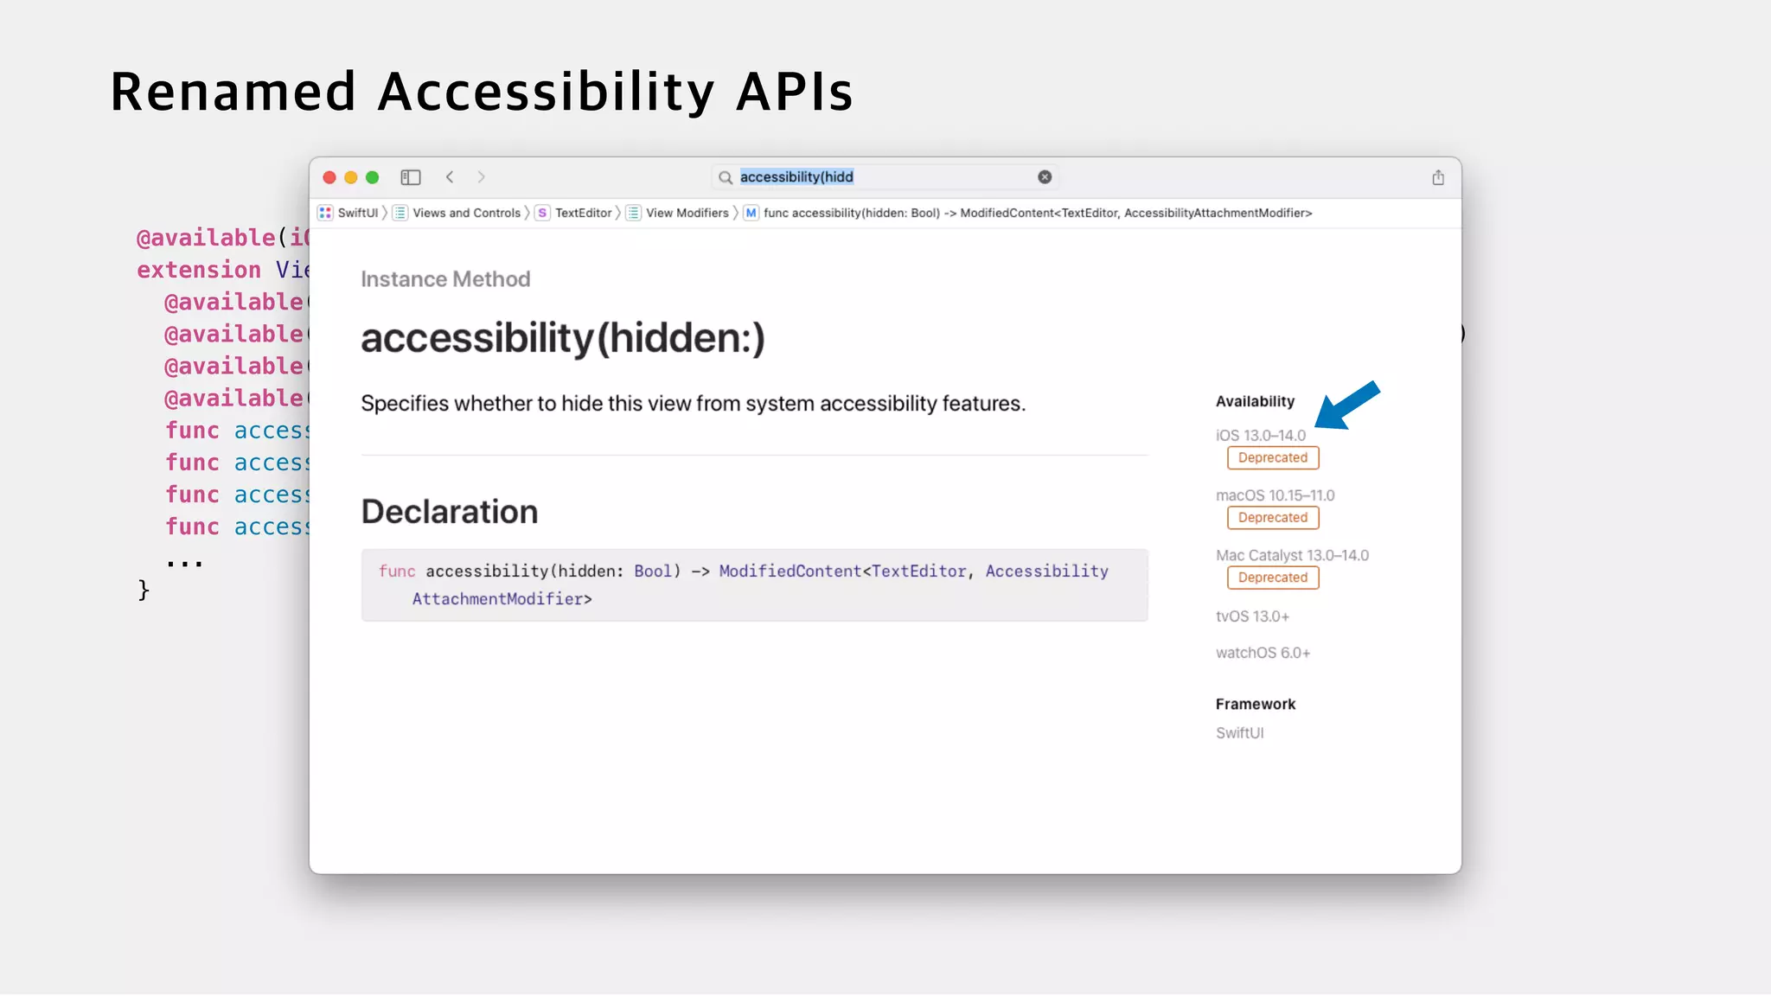Screen dimensions: 1771x996
Task: Open the TextEditor breadcrumb item
Action: (583, 213)
